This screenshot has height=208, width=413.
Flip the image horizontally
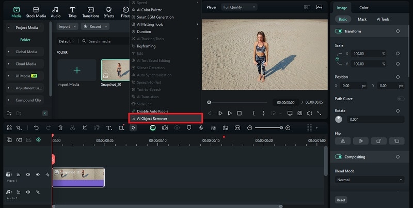click(343, 140)
